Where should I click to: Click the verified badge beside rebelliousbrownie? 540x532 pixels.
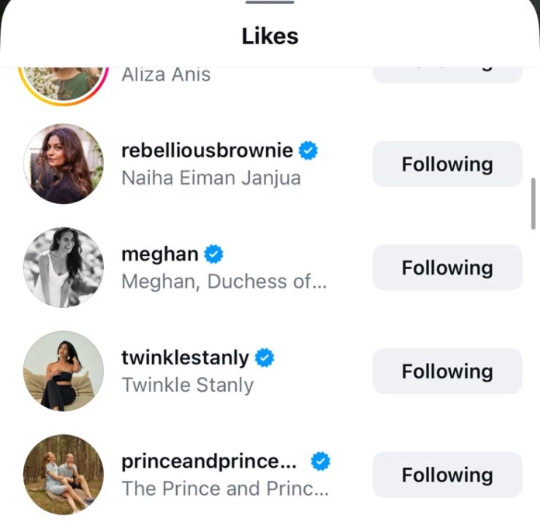click(x=308, y=150)
